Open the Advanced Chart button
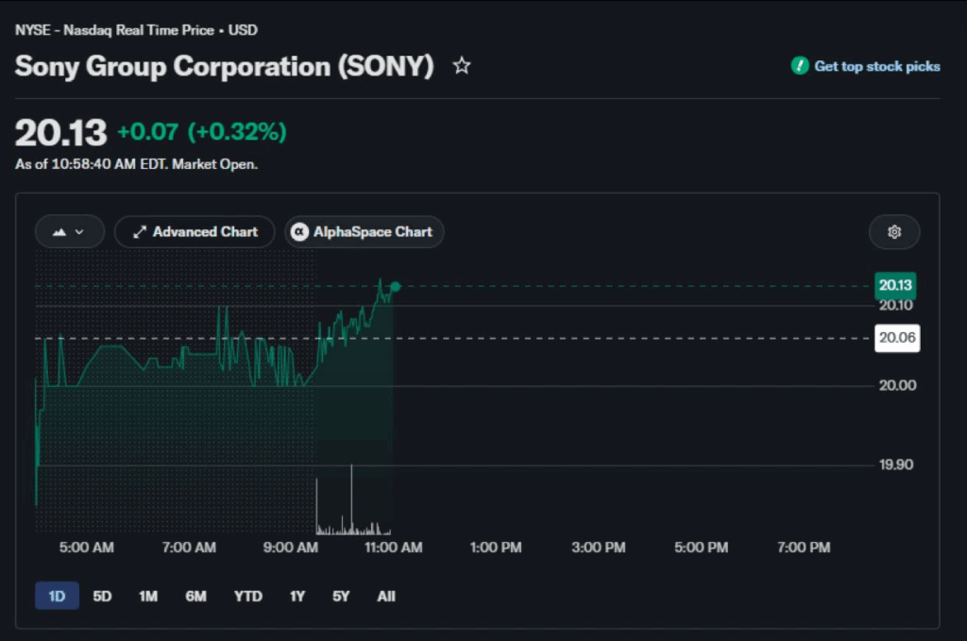The width and height of the screenshot is (967, 641). (x=195, y=231)
